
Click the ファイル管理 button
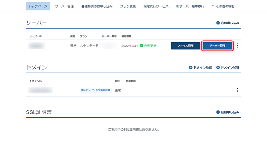click(x=186, y=46)
